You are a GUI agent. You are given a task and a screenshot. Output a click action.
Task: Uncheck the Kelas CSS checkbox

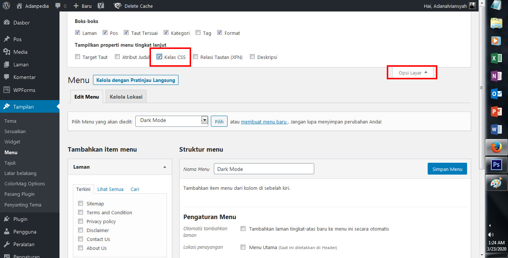(159, 57)
